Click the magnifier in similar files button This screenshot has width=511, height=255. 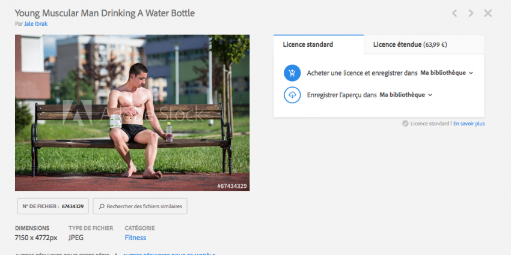coord(102,206)
